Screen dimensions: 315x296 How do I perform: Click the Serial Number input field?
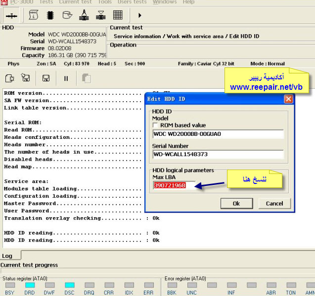pos(218,154)
